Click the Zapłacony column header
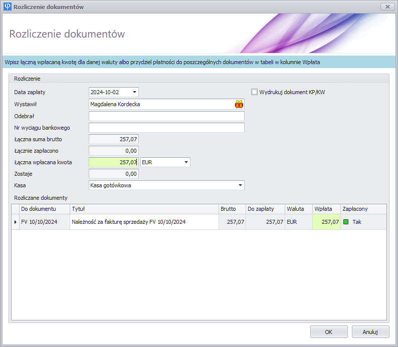398x347 pixels. pyautogui.click(x=363, y=209)
